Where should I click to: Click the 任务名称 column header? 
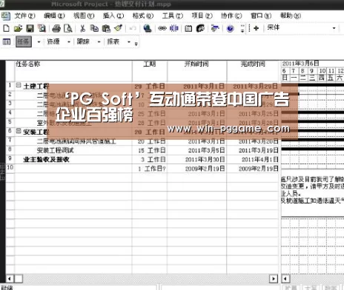tap(73, 71)
